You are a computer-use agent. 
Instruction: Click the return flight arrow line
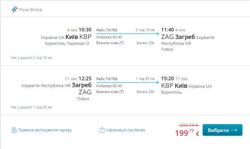[x=127, y=83]
